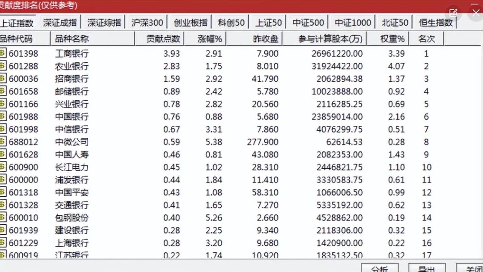This screenshot has width=483, height=272.
Task: Click the 3.93 contribution points cell
Action: coord(172,54)
